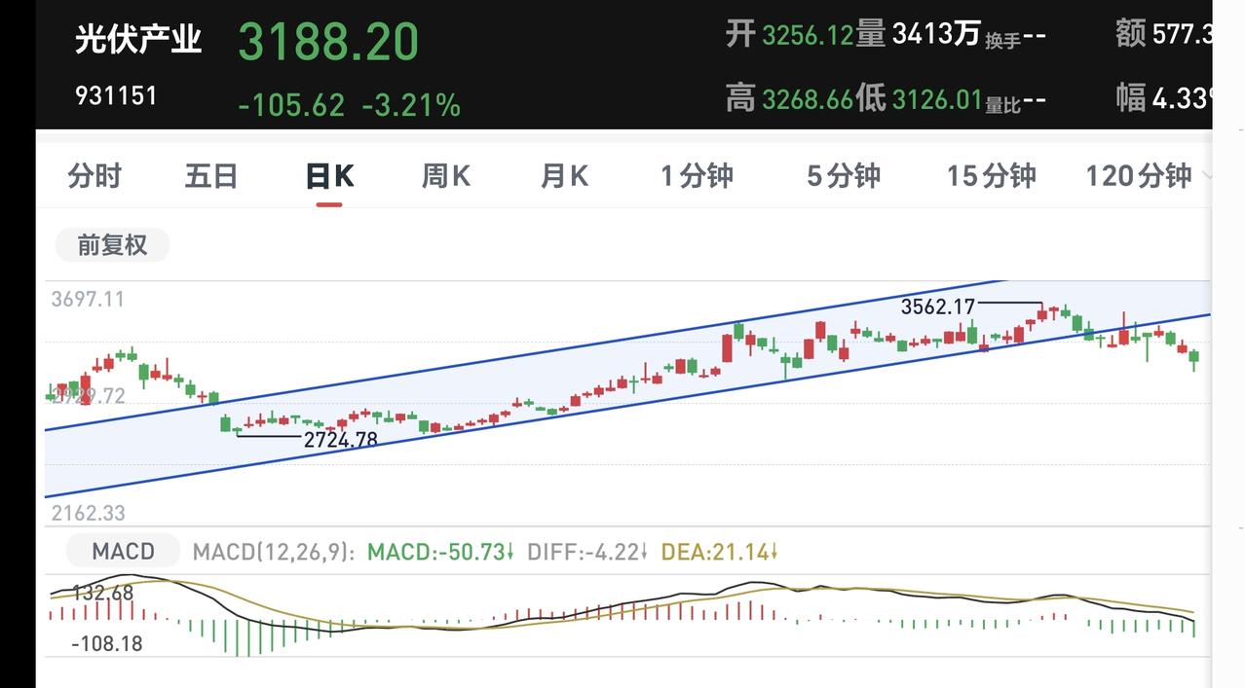
Task: Click the MACD lower scale value -108.18
Action: 106,643
